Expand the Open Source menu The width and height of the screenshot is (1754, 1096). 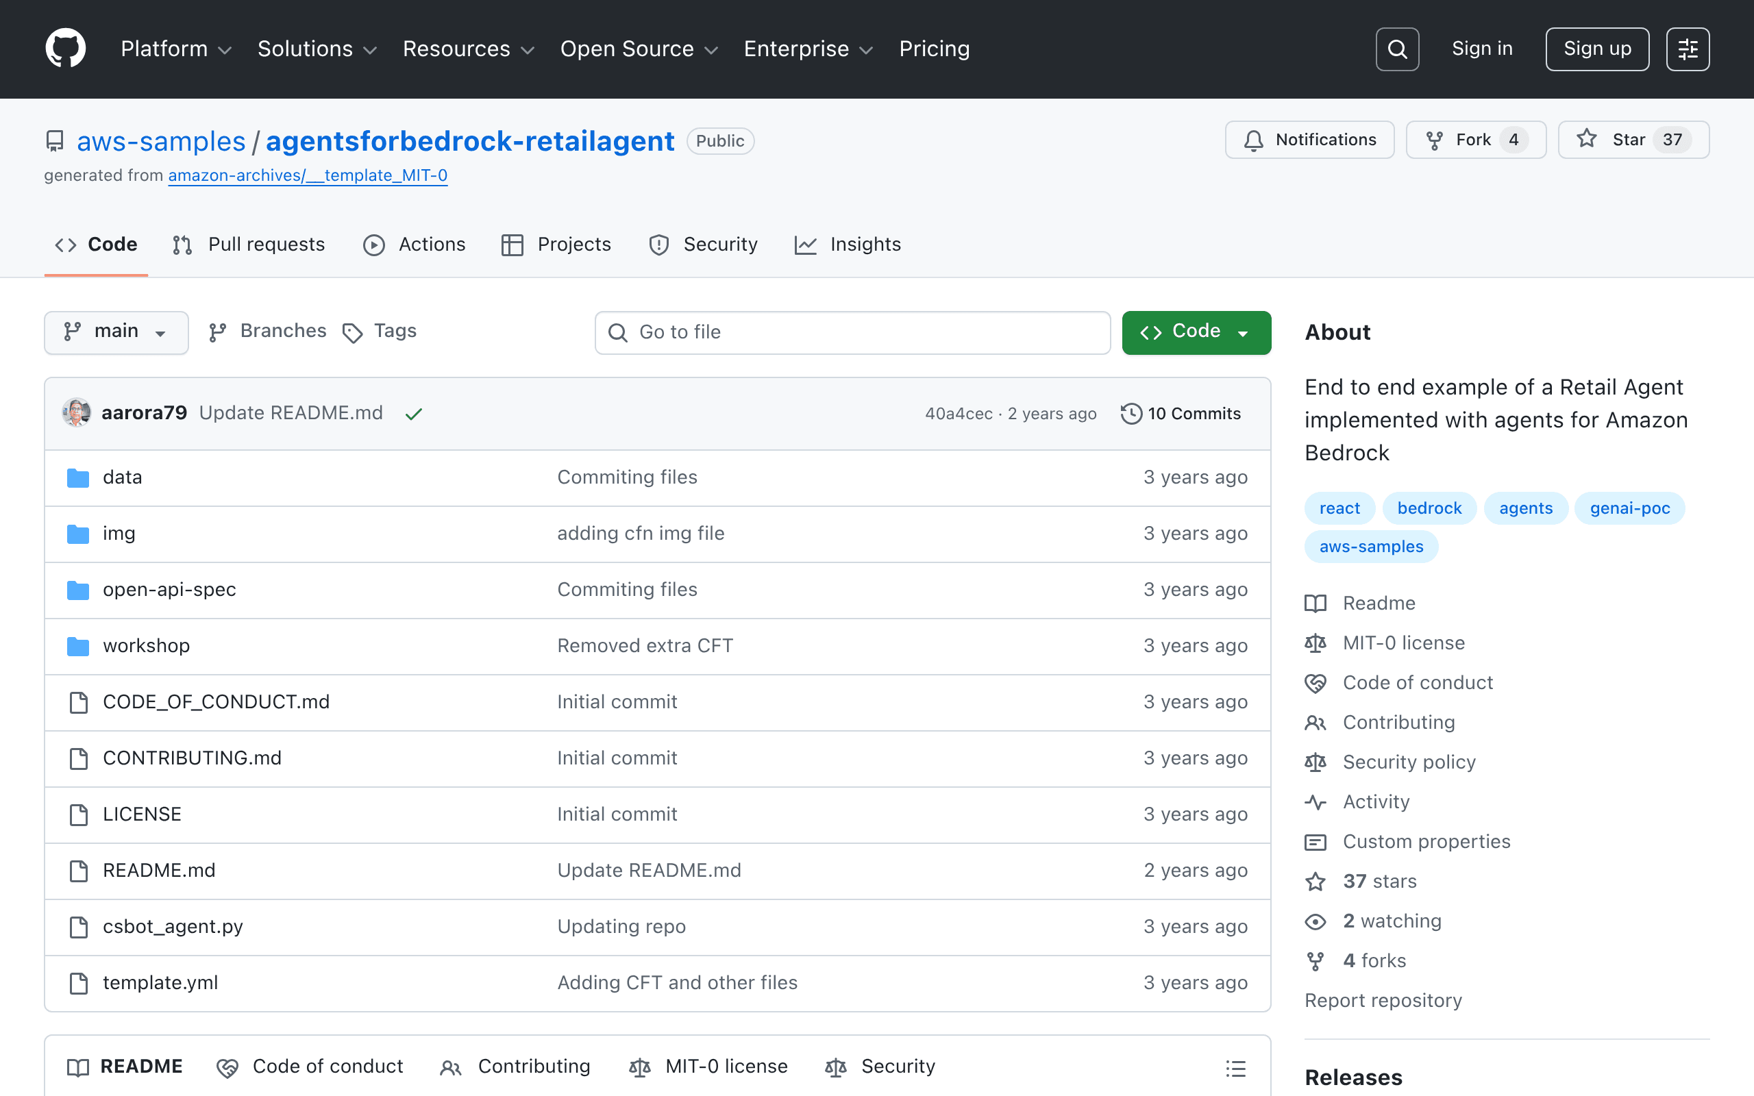(x=639, y=49)
